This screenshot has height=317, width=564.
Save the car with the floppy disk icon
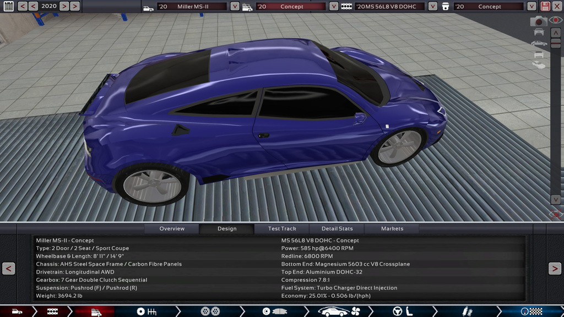545,7
